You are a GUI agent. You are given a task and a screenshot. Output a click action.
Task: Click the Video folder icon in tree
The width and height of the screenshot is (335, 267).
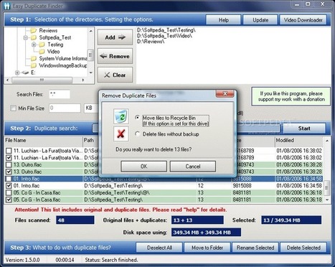point(42,52)
